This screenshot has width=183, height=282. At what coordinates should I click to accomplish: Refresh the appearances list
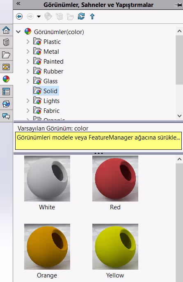click(x=81, y=16)
